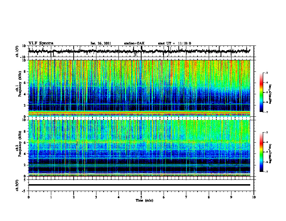Click the "-7" label on ch.1 colorbar

[266, 112]
